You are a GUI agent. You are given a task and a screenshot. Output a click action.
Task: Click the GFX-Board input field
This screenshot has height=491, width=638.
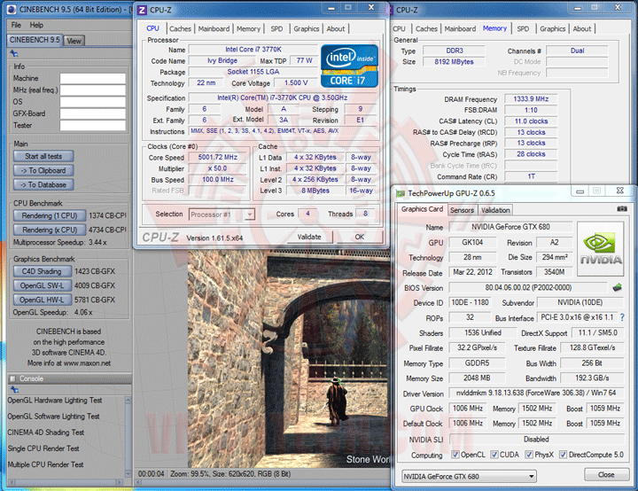(93, 113)
